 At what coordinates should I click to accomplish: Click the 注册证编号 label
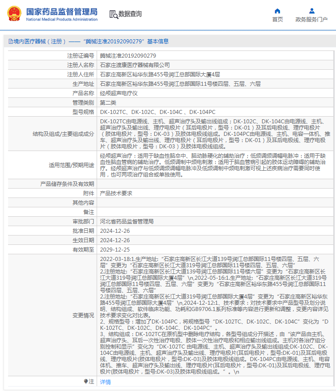(x=81, y=56)
